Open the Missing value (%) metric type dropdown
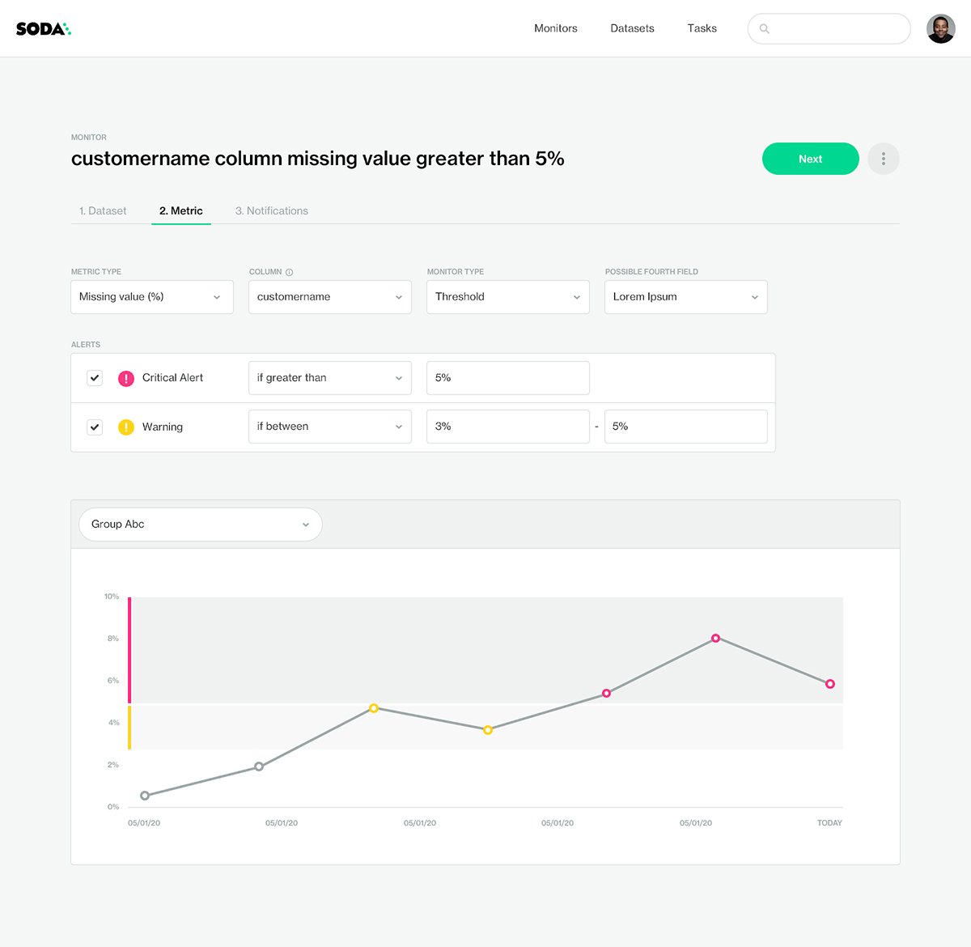971x947 pixels. [x=151, y=296]
